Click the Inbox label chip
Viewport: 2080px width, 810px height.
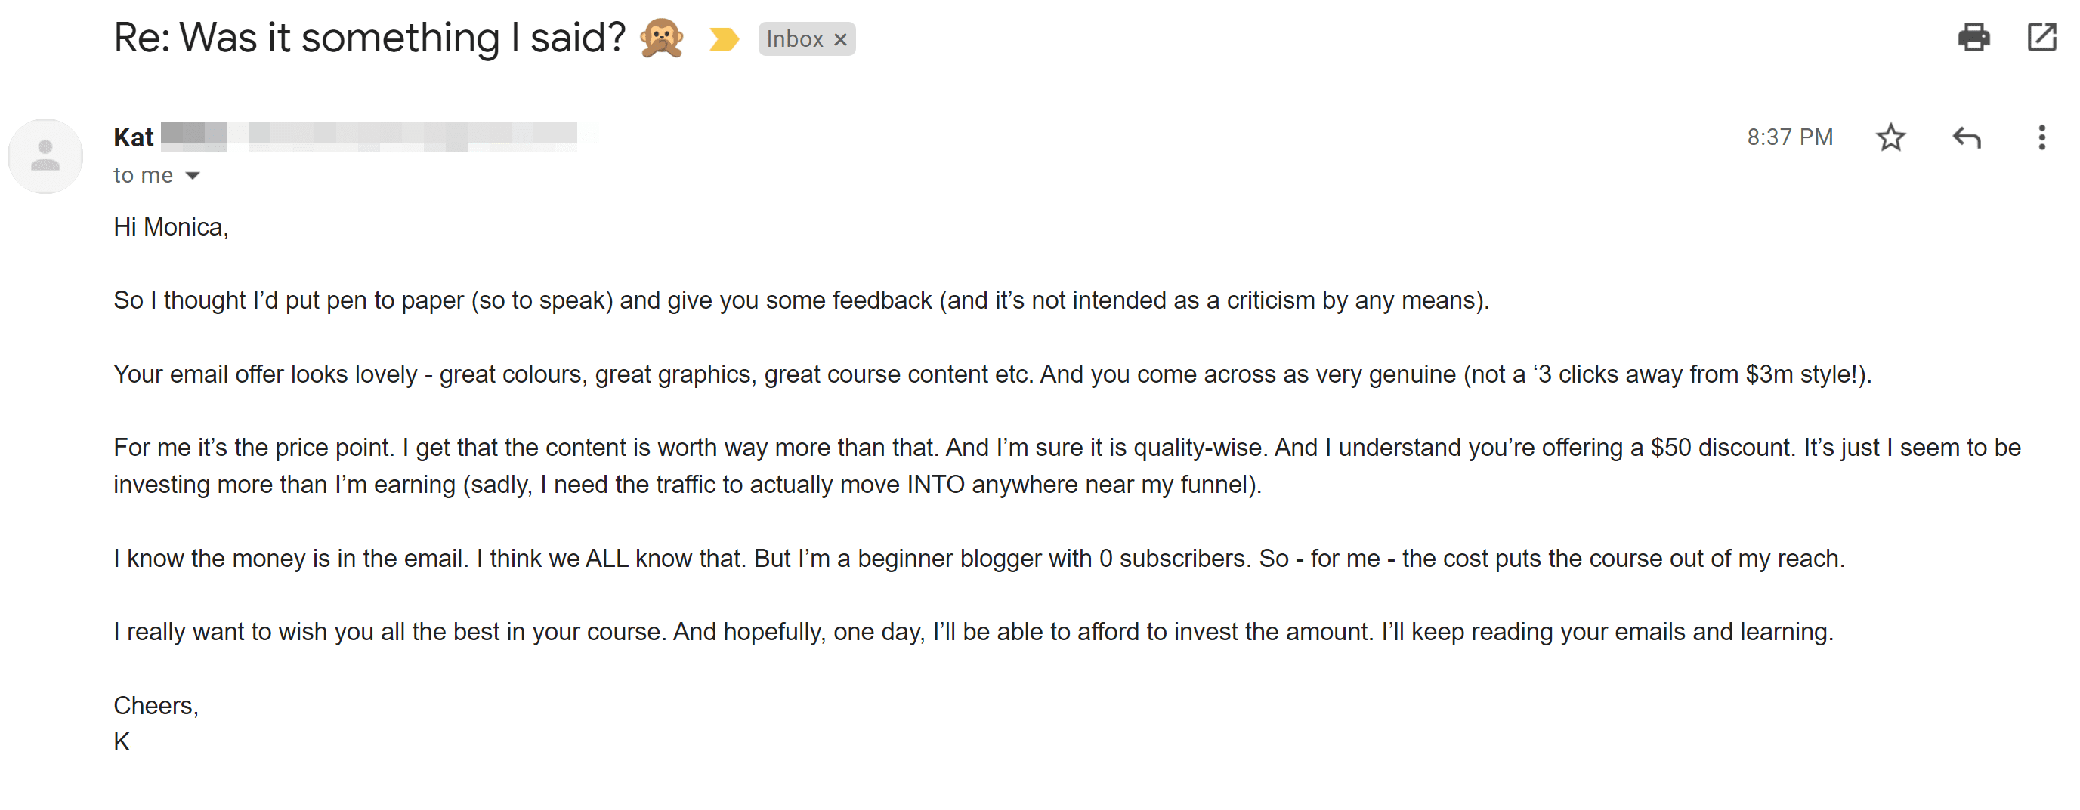tap(798, 38)
